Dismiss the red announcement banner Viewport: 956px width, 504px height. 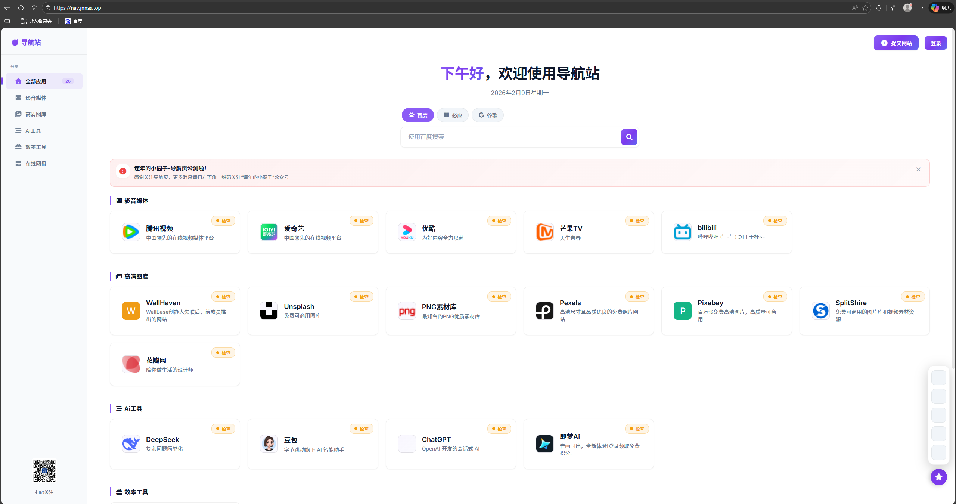(x=918, y=170)
